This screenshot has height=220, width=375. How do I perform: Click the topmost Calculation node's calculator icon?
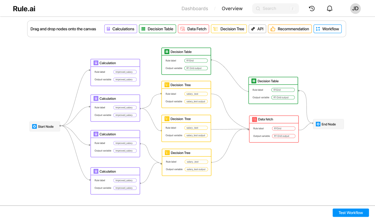coord(96,63)
